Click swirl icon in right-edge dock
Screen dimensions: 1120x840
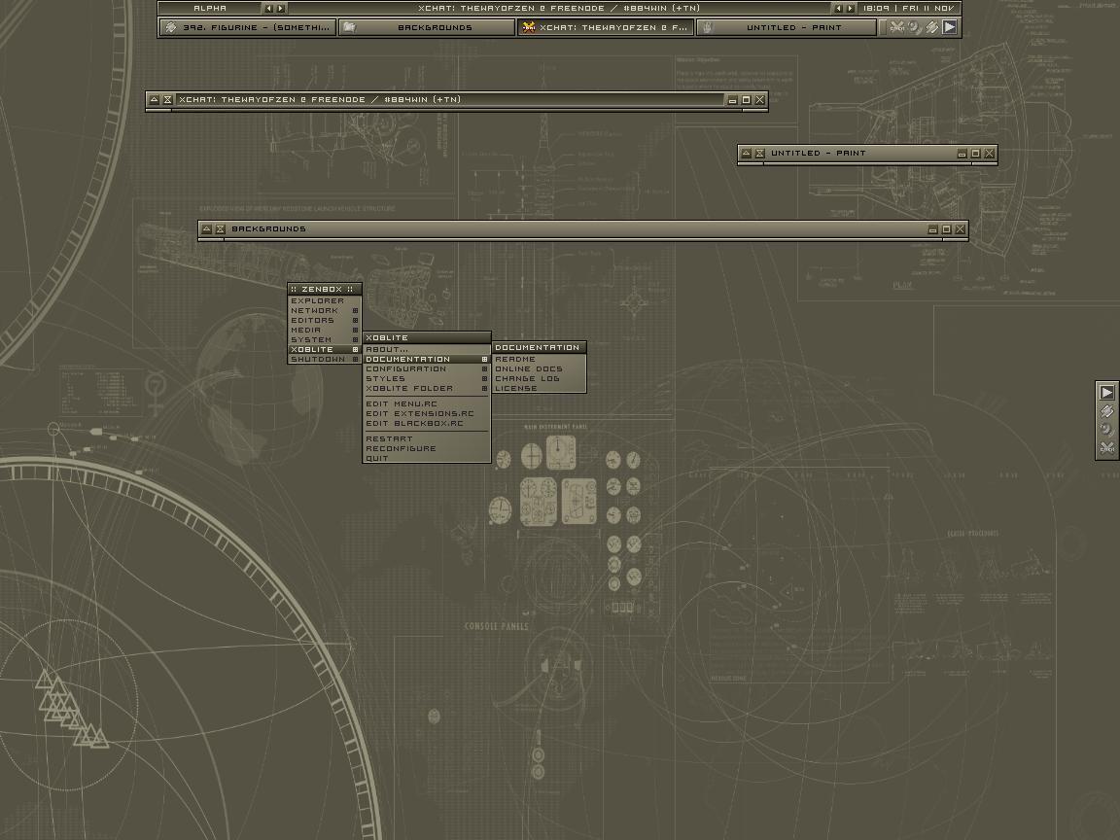coord(1107,430)
